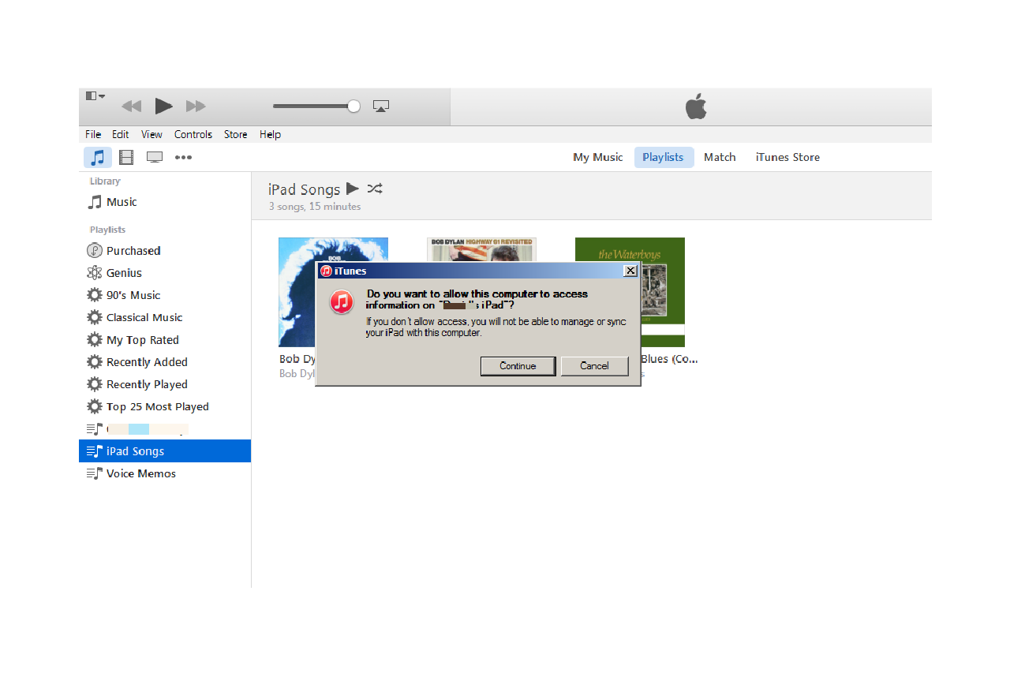Adjust the volume slider knob
This screenshot has width=1010, height=673.
point(354,106)
